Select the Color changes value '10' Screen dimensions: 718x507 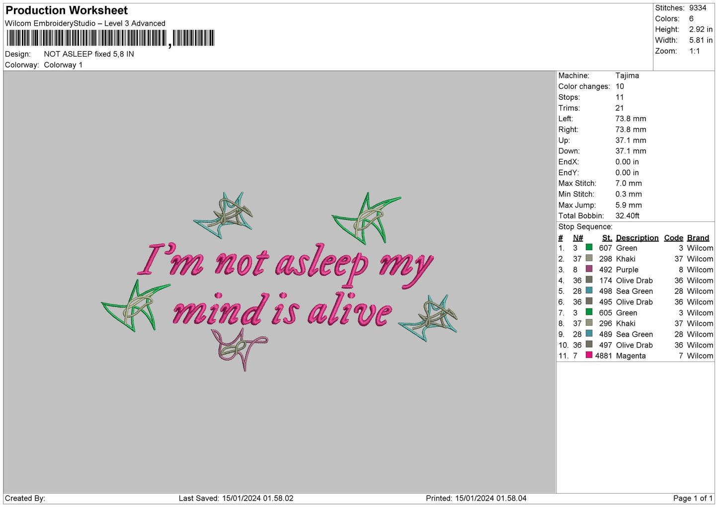[x=620, y=86]
